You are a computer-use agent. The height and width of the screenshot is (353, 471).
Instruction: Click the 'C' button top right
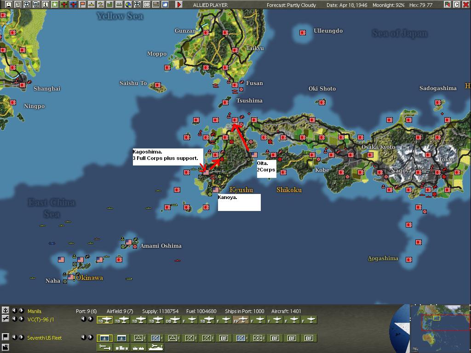pos(457,5)
